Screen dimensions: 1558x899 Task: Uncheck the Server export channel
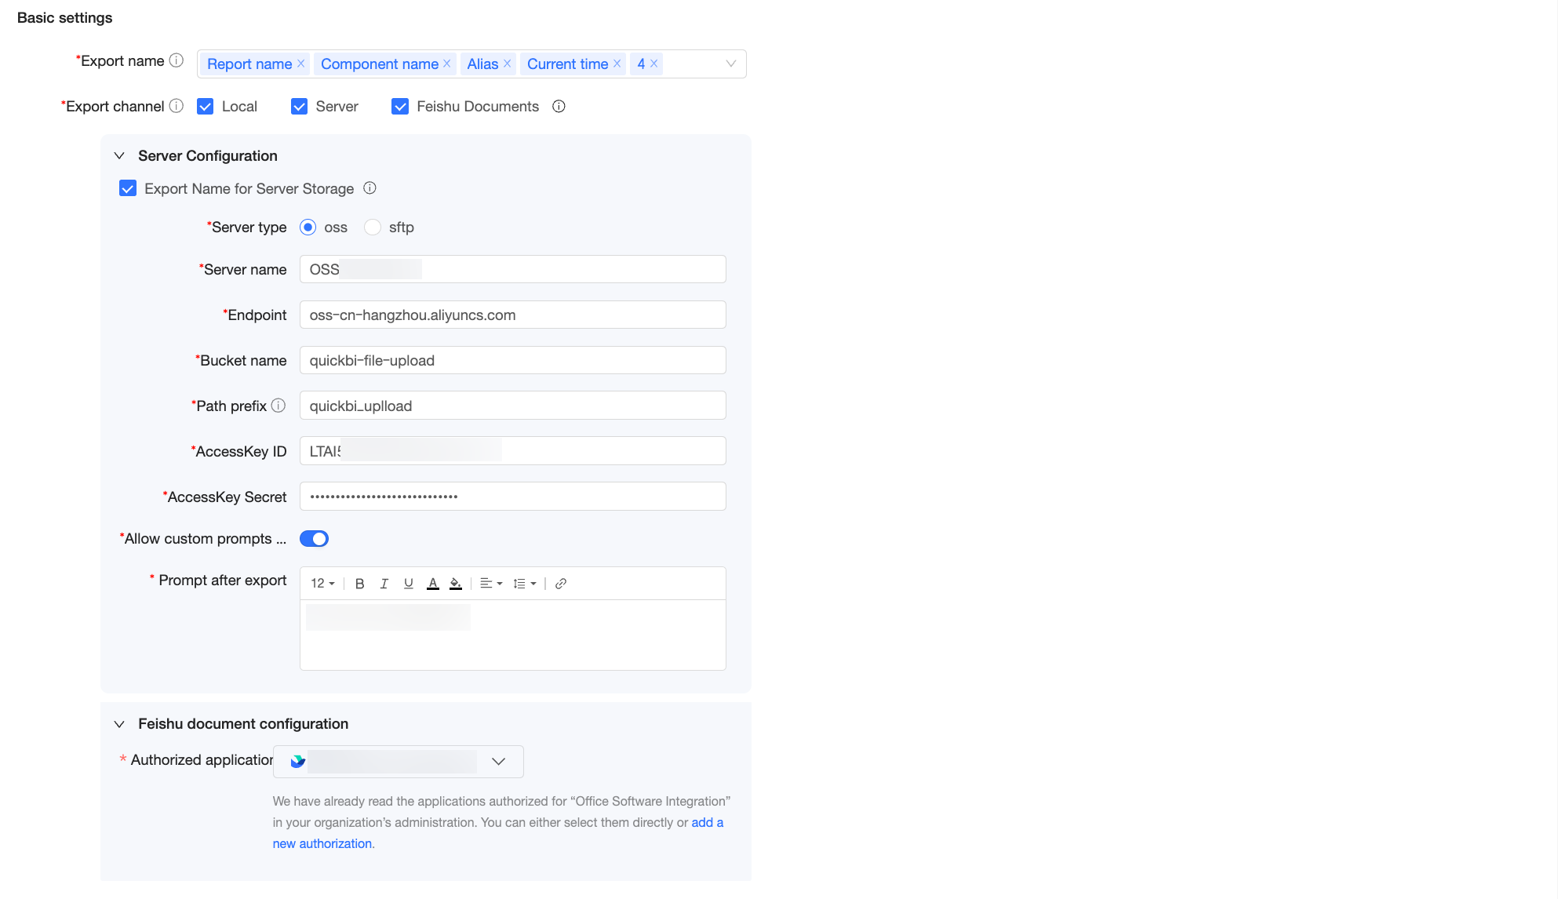[299, 107]
